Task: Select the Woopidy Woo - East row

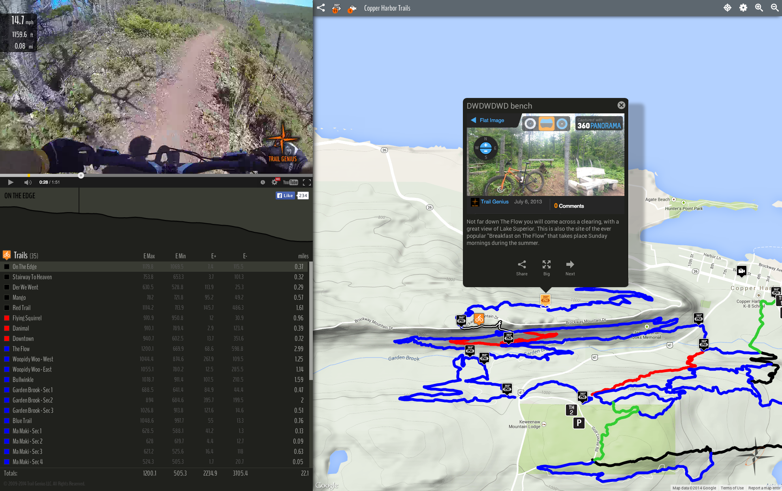Action: pos(154,369)
